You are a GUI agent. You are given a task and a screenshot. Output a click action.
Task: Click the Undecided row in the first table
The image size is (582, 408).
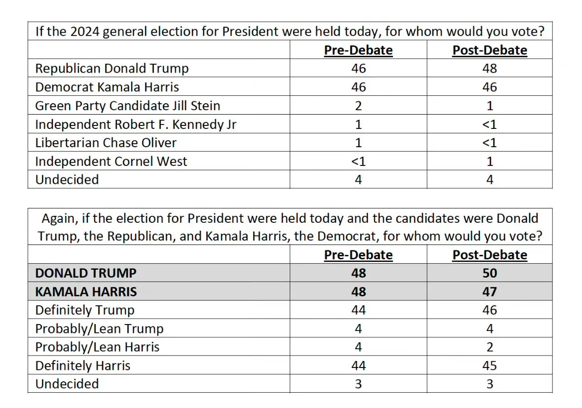coord(290,179)
